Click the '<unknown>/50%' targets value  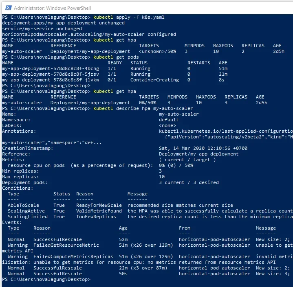(x=158, y=51)
